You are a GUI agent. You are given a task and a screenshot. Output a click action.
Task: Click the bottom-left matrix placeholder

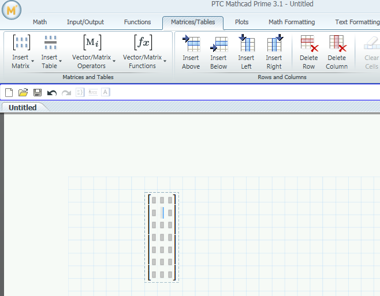point(154,275)
